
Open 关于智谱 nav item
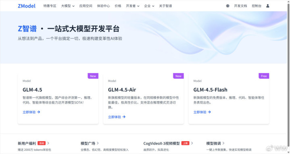coord(165,6)
